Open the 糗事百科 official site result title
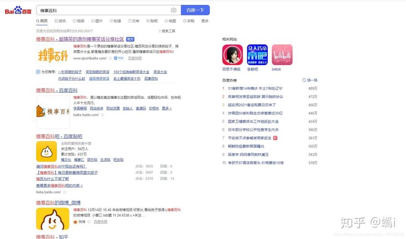Viewport: 406px width, 239px height. pos(80,39)
